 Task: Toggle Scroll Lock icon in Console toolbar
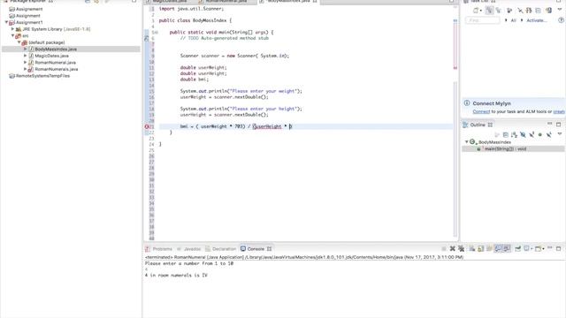point(481,249)
